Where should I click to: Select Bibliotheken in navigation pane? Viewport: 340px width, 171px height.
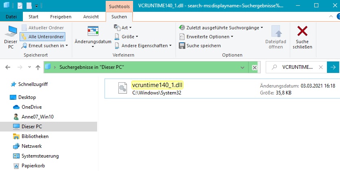[35, 136]
